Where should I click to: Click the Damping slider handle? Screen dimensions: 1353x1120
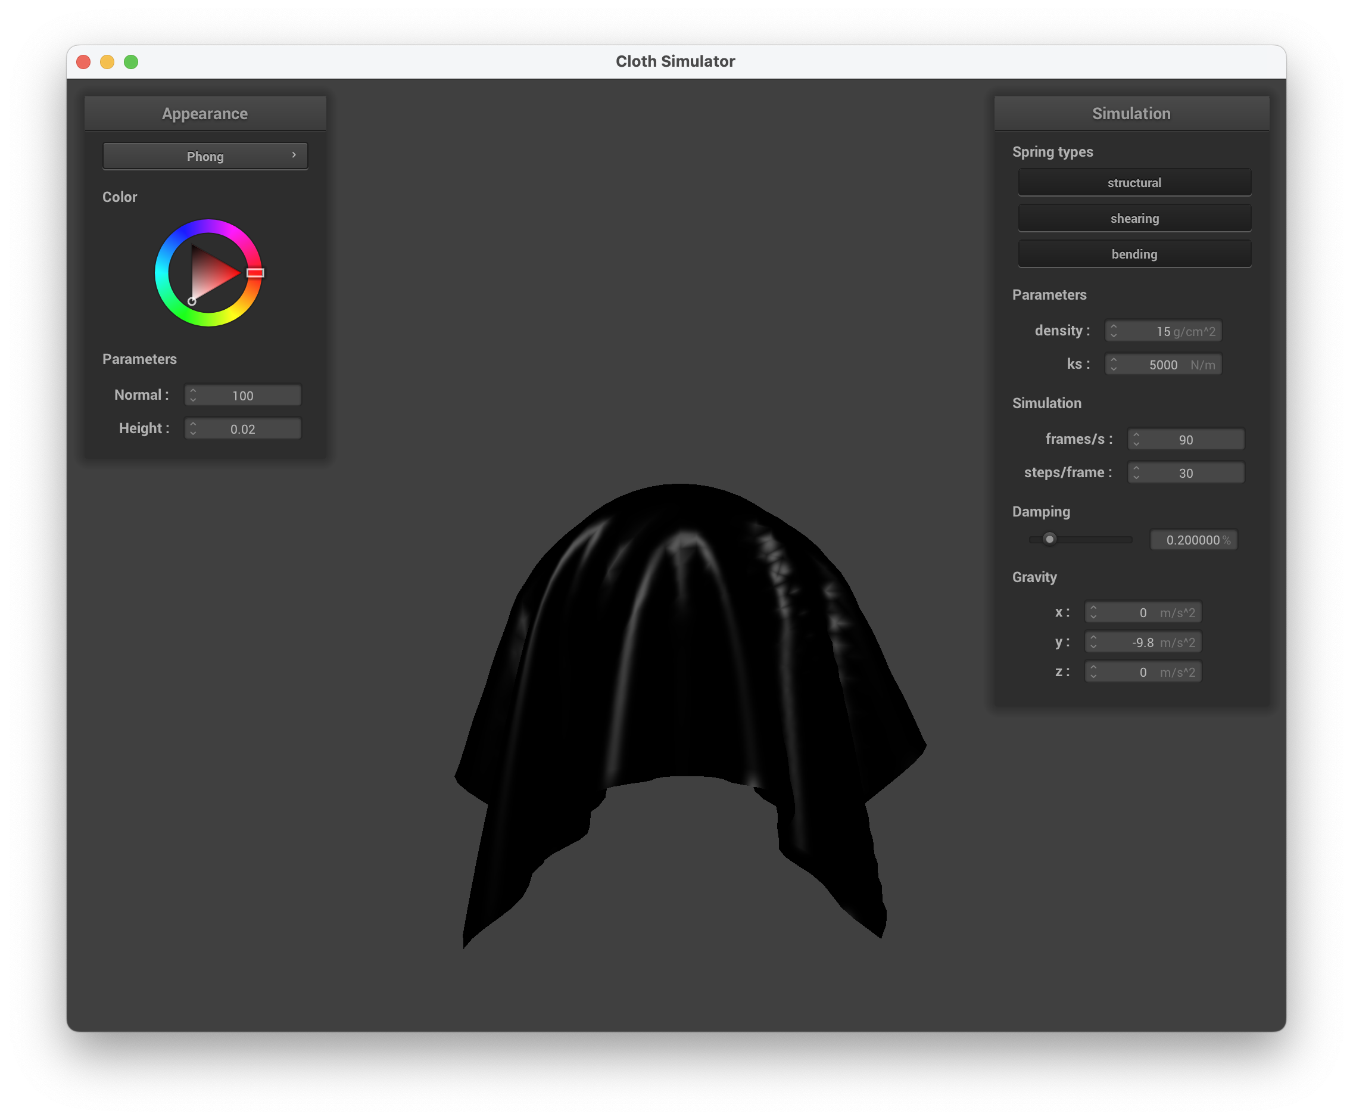(x=1049, y=539)
